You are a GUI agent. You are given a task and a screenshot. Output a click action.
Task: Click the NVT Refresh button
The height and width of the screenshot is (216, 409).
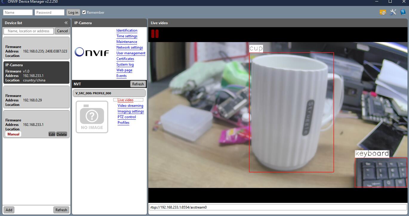(138, 84)
